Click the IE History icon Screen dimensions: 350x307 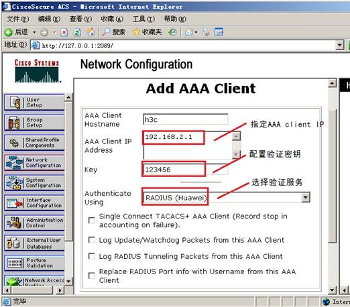[172, 32]
